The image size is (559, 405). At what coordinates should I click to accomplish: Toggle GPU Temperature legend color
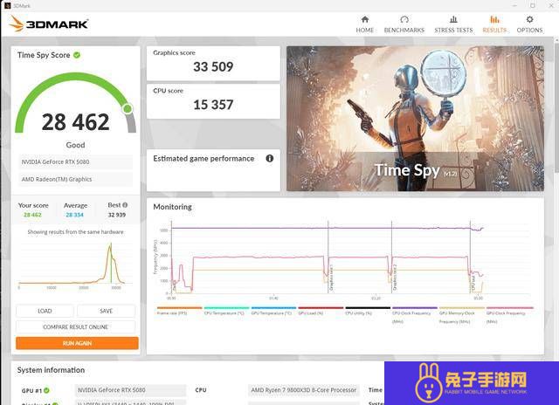(273, 308)
